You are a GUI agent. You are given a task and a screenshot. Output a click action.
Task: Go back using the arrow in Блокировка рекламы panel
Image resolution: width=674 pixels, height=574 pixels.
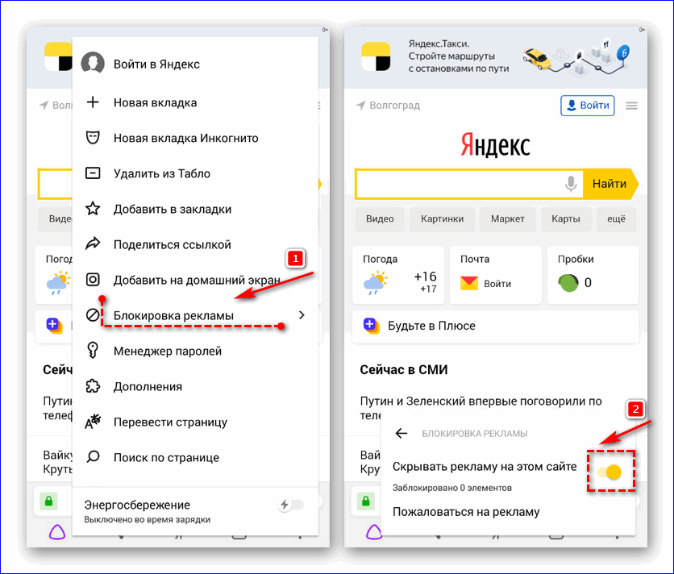coord(401,434)
